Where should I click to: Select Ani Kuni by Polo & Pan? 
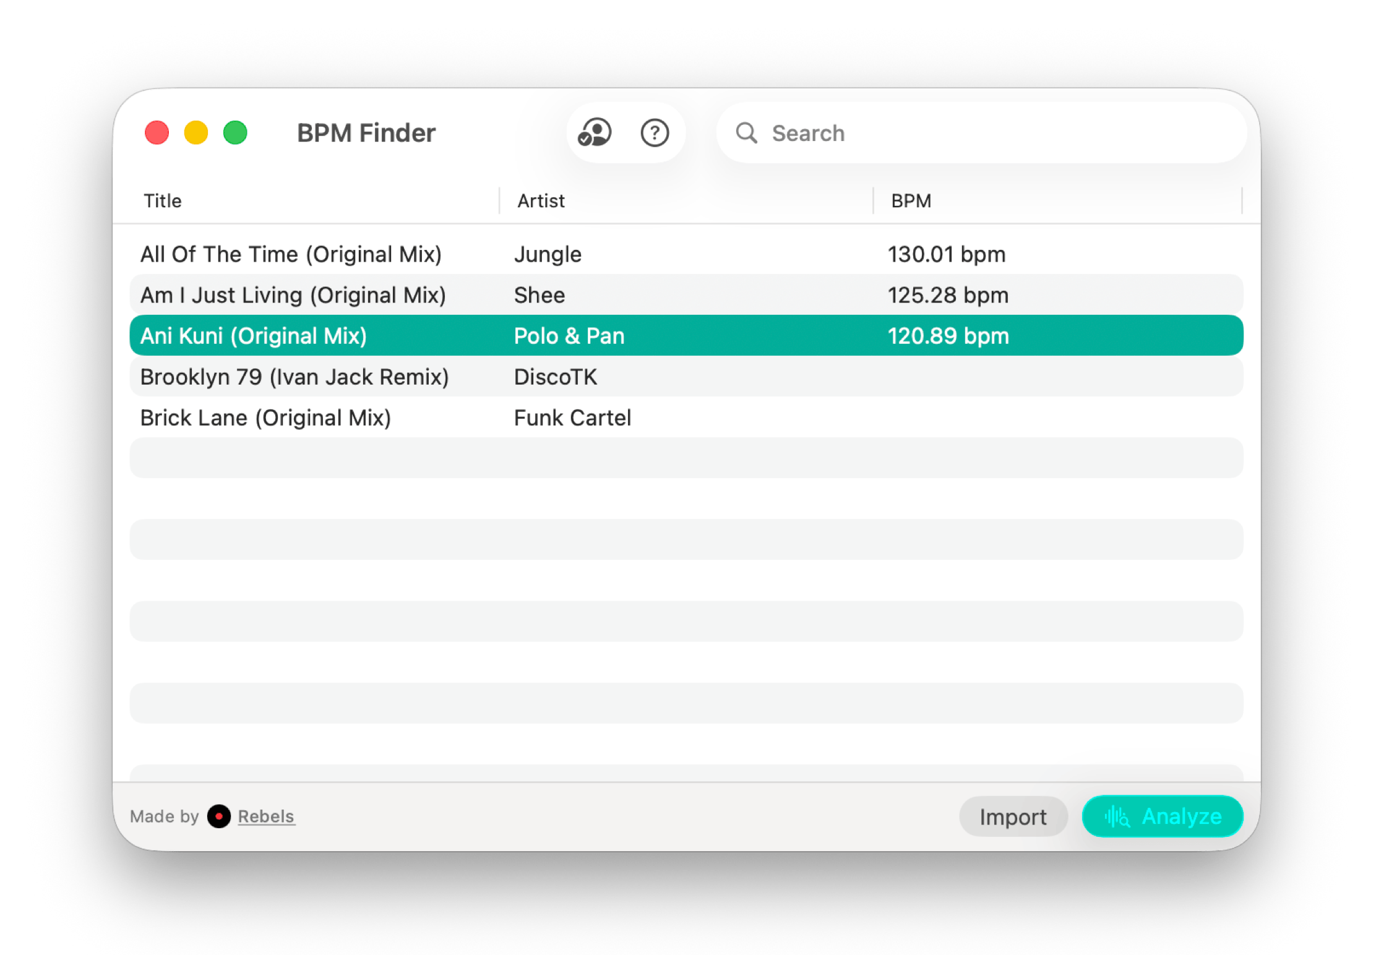[x=254, y=336]
